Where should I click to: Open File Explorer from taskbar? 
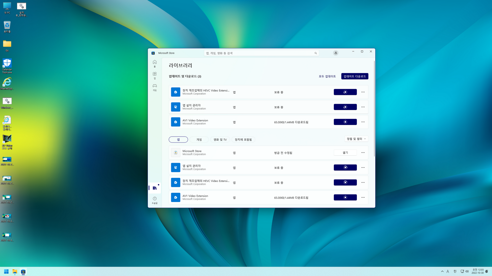pyautogui.click(x=15, y=271)
